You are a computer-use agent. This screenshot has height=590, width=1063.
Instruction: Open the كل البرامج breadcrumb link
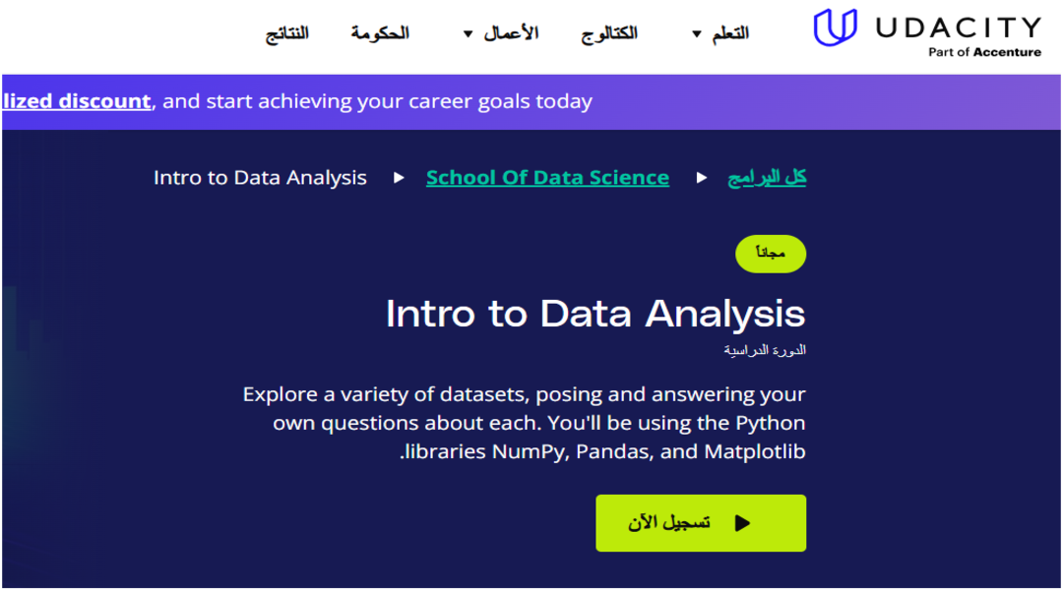(x=767, y=177)
